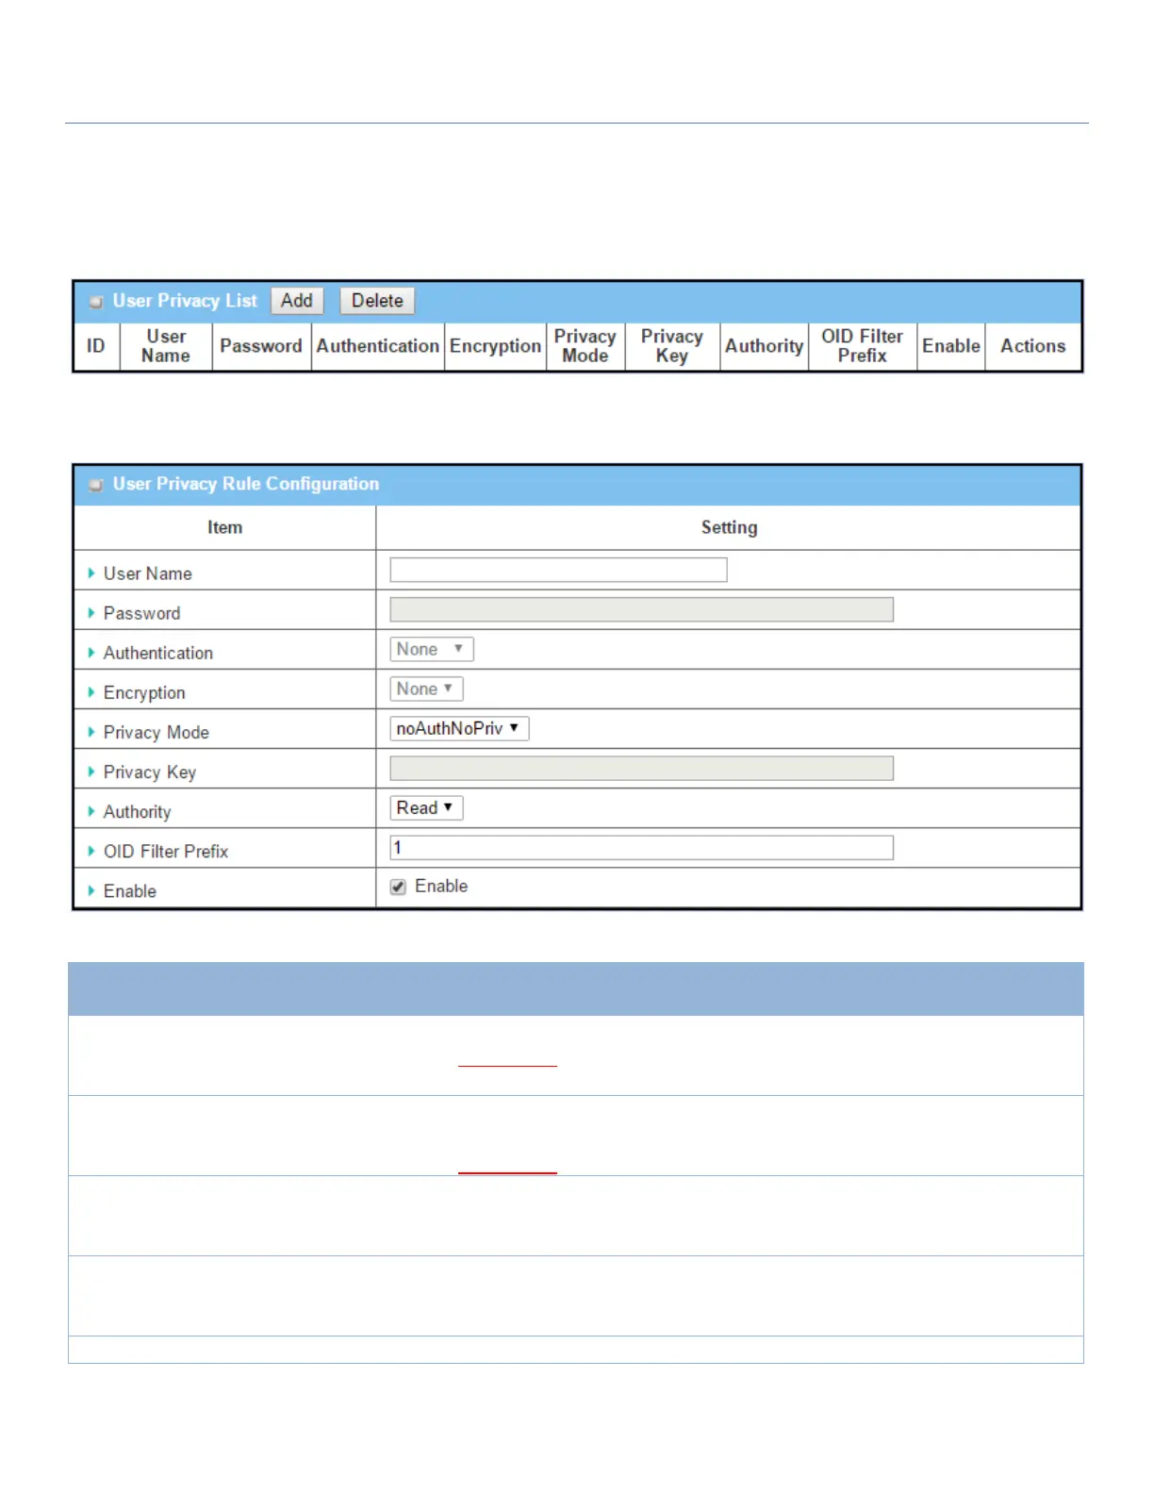Click the OID Filter Prefix column header
This screenshot has width=1154, height=1494.
tap(863, 346)
